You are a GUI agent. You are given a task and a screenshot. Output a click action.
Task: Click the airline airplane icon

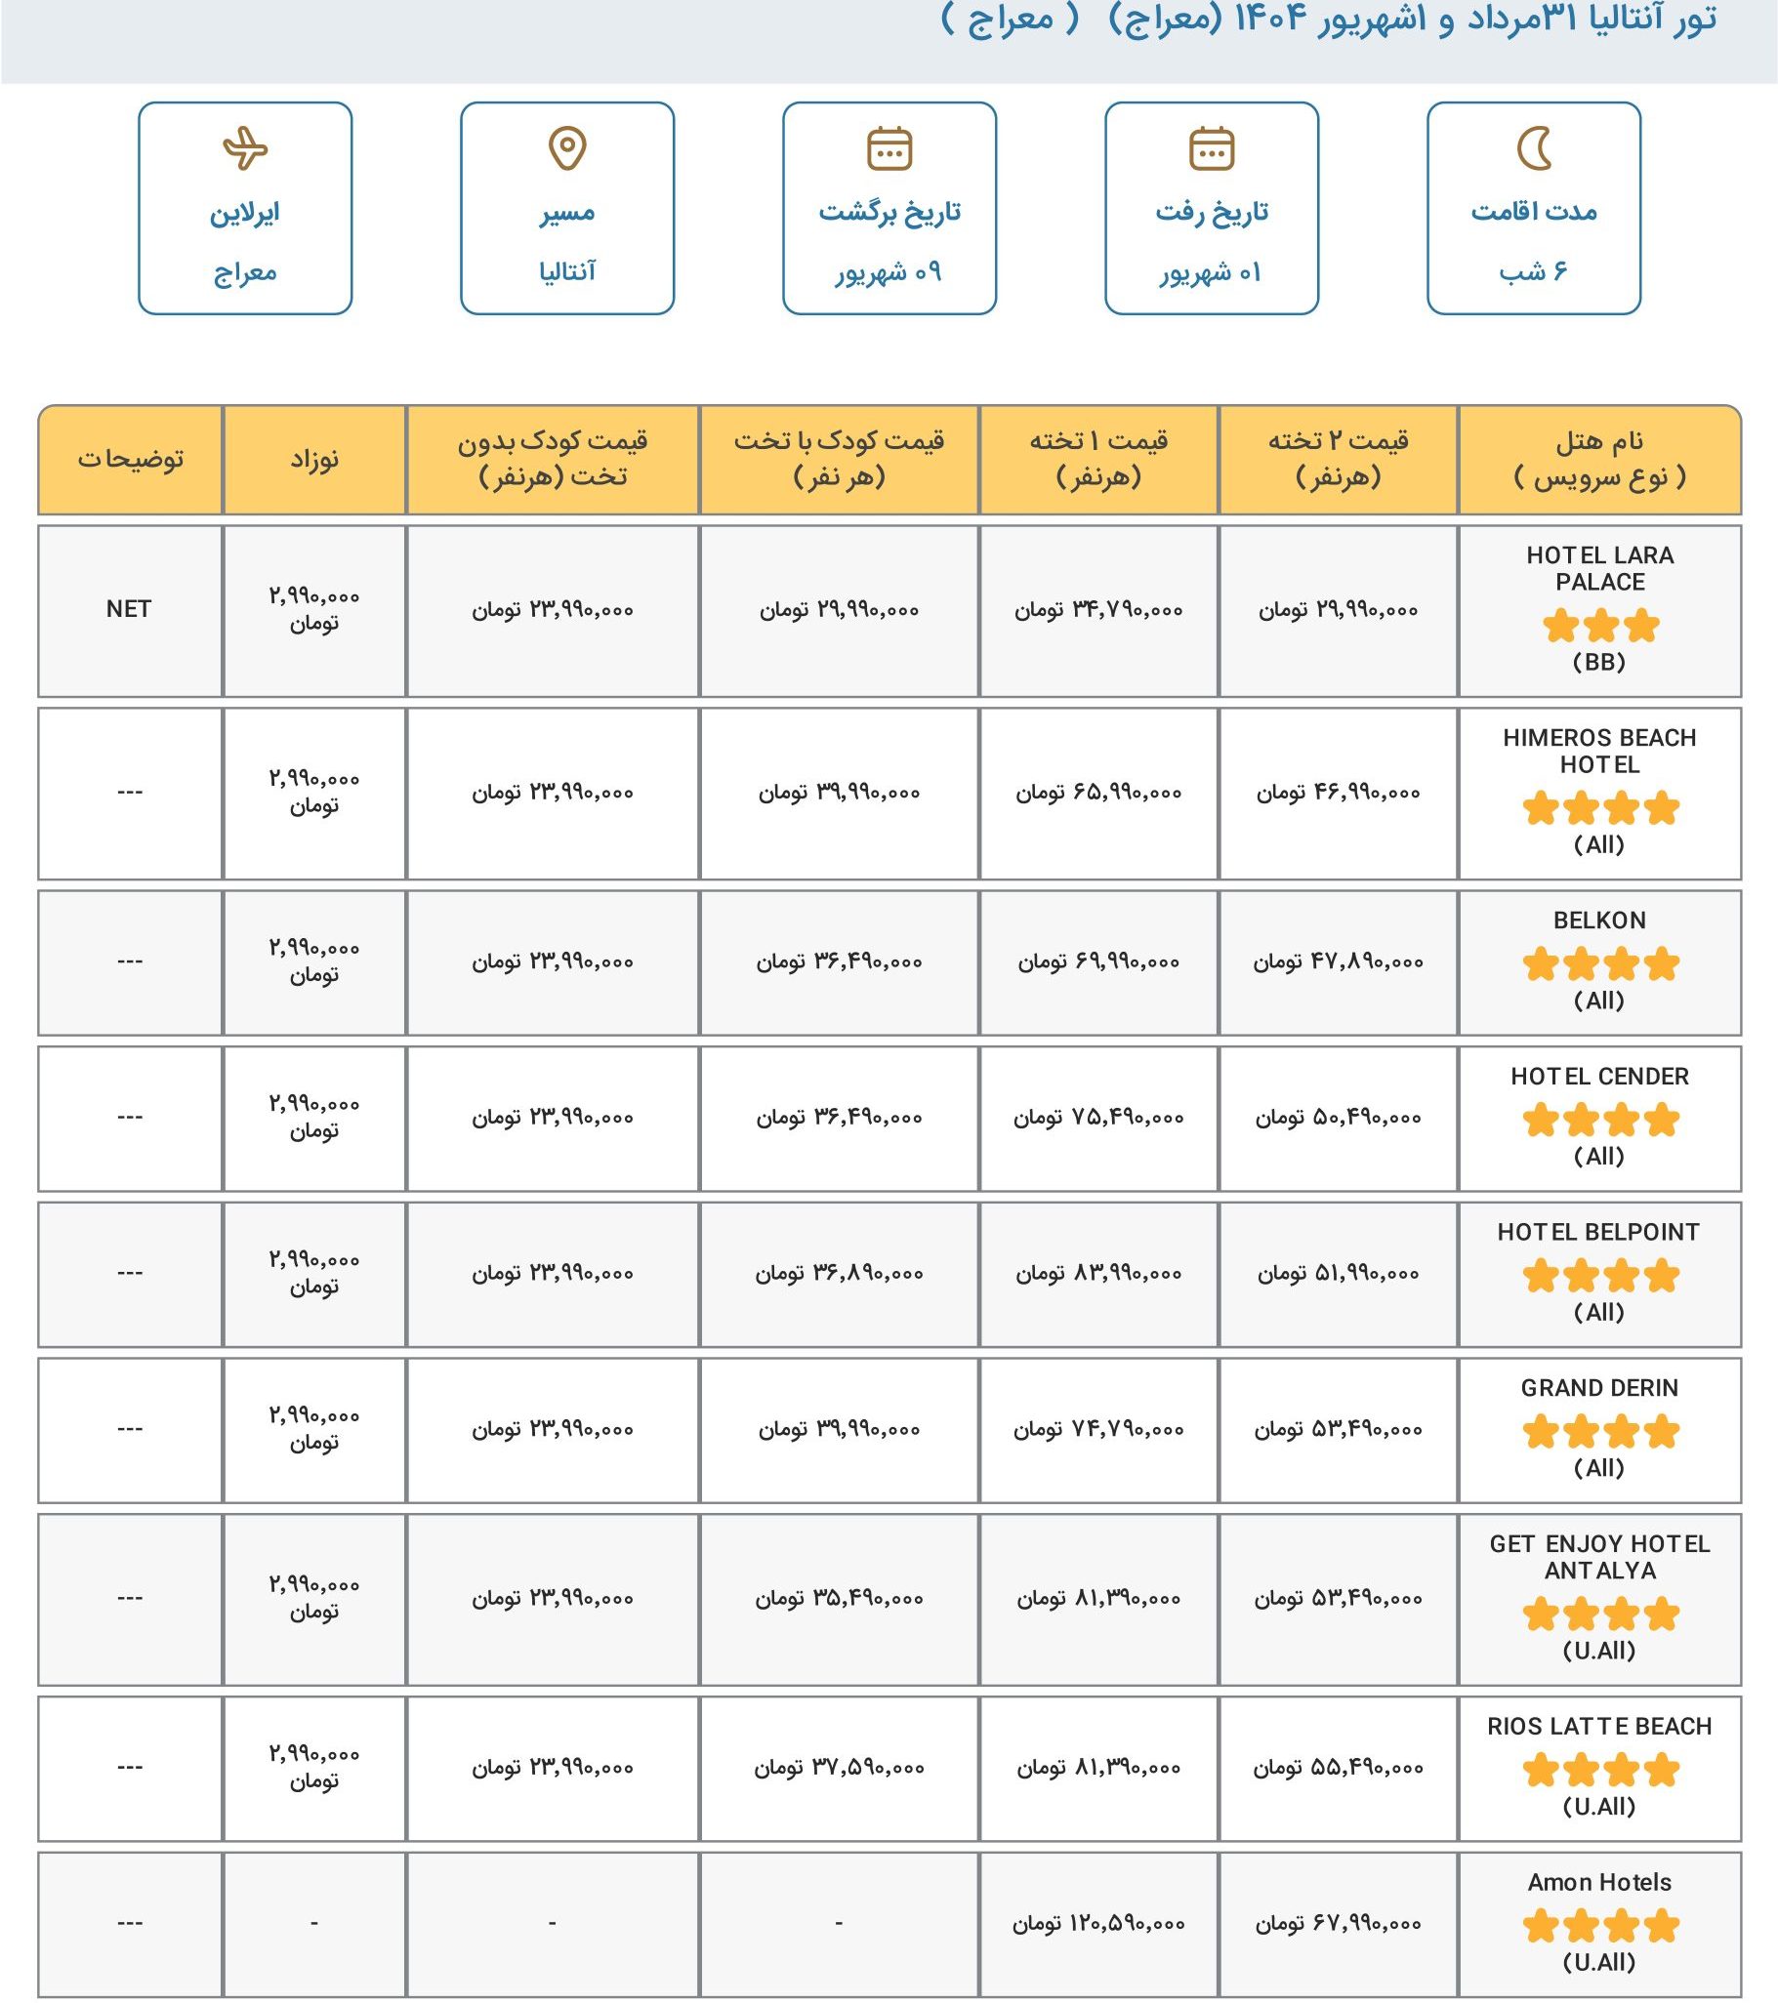(245, 148)
